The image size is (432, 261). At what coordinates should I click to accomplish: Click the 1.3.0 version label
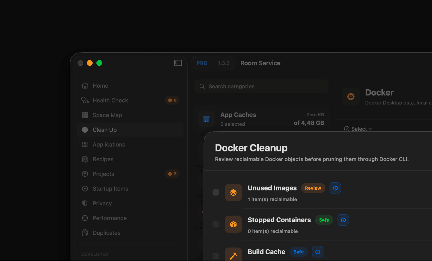224,63
